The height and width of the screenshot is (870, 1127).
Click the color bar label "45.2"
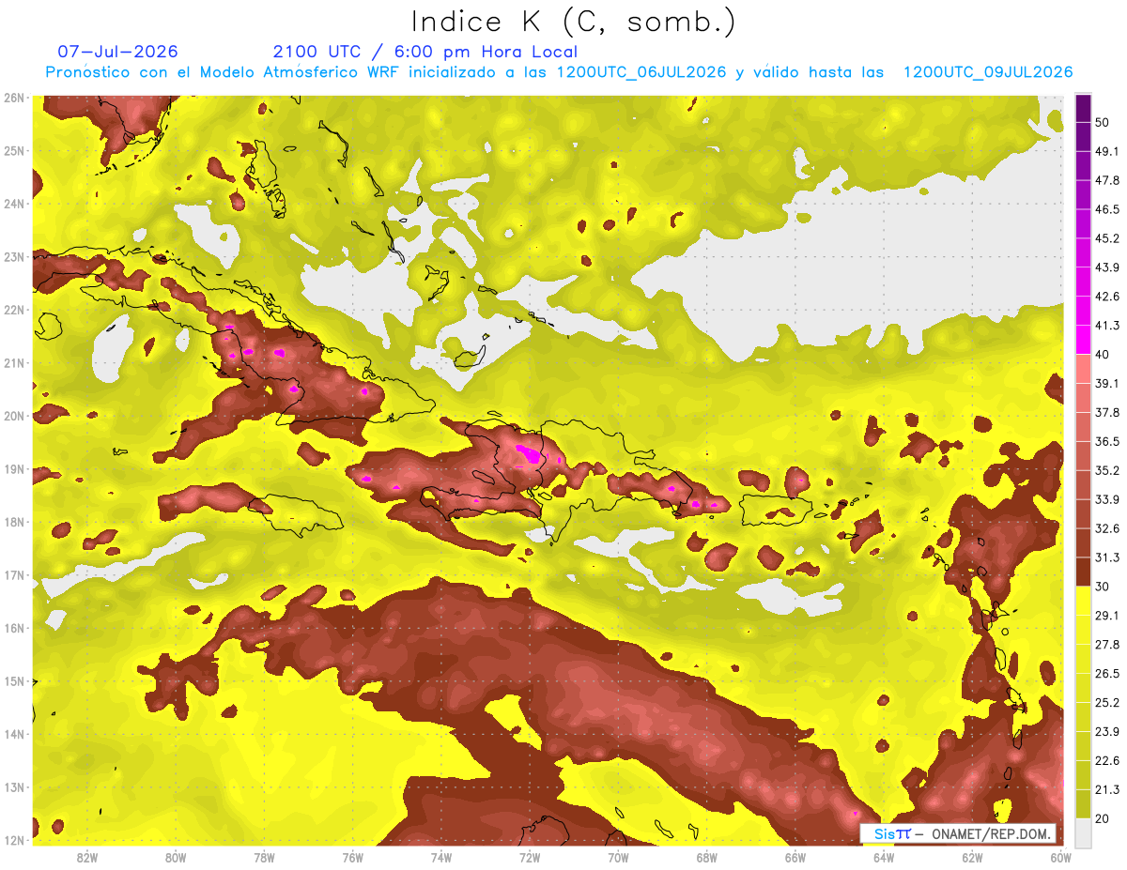[1107, 238]
